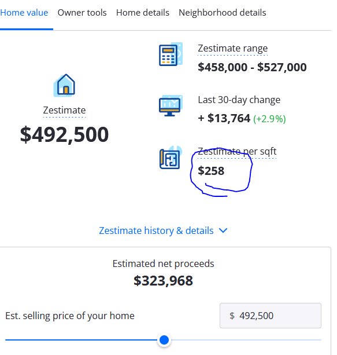337x355 pixels.
Task: Click the calculator icon beside Zestimate range
Action: pos(171,54)
